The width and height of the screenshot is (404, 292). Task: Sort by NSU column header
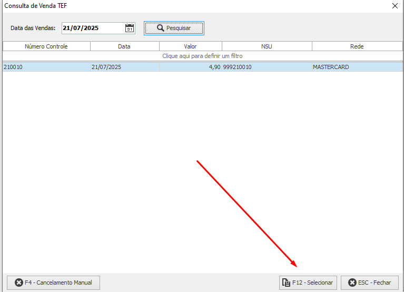(x=267, y=46)
